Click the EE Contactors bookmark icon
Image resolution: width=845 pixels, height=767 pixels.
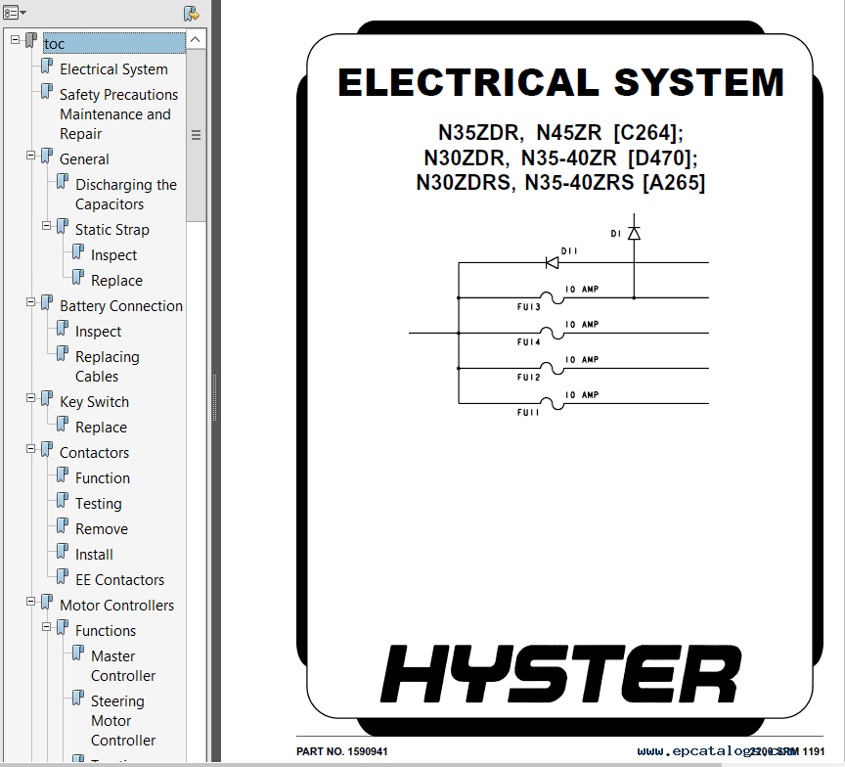tap(63, 577)
